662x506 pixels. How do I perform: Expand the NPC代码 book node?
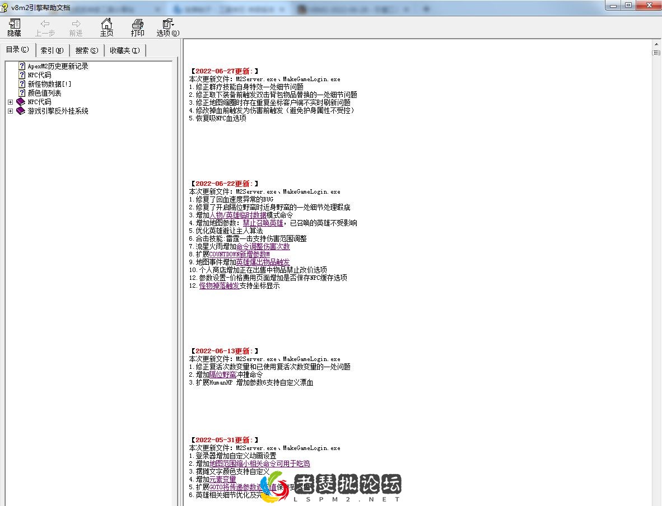(x=10, y=102)
